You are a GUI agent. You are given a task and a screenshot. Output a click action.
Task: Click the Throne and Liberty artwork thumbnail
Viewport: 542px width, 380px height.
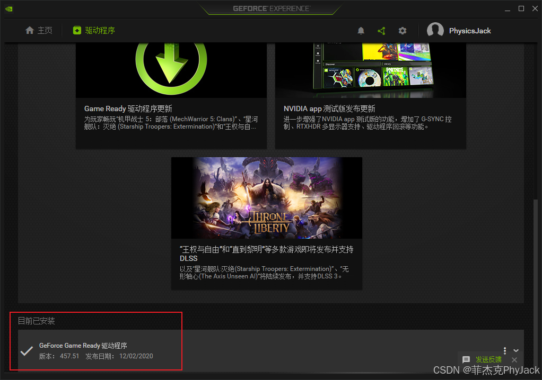267,198
